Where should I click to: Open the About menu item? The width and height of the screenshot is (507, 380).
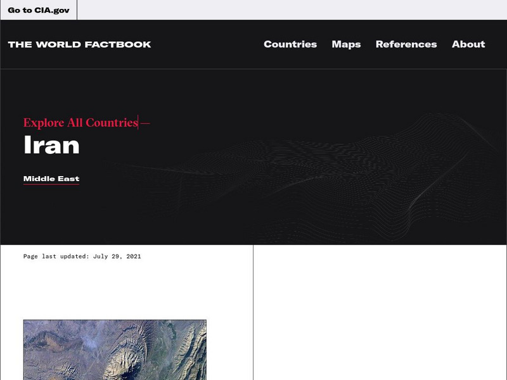pos(468,44)
